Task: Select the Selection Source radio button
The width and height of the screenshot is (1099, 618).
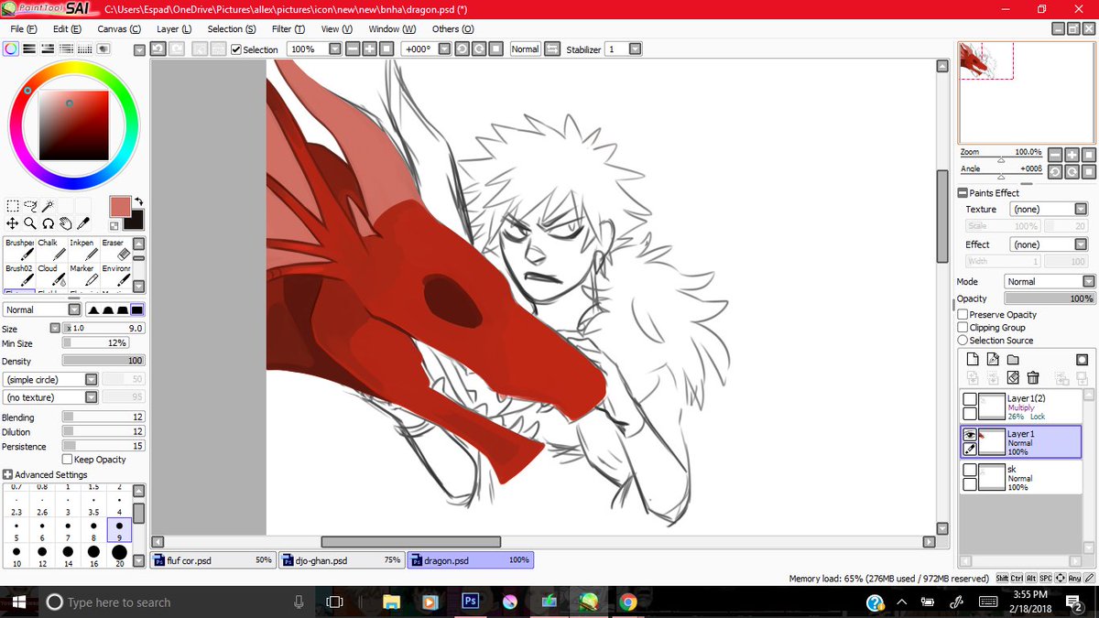Action: click(963, 341)
